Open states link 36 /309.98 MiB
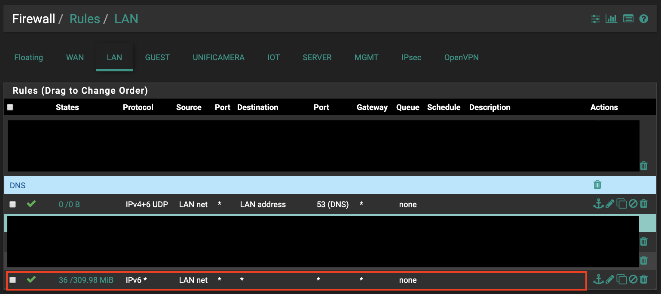 (x=86, y=280)
